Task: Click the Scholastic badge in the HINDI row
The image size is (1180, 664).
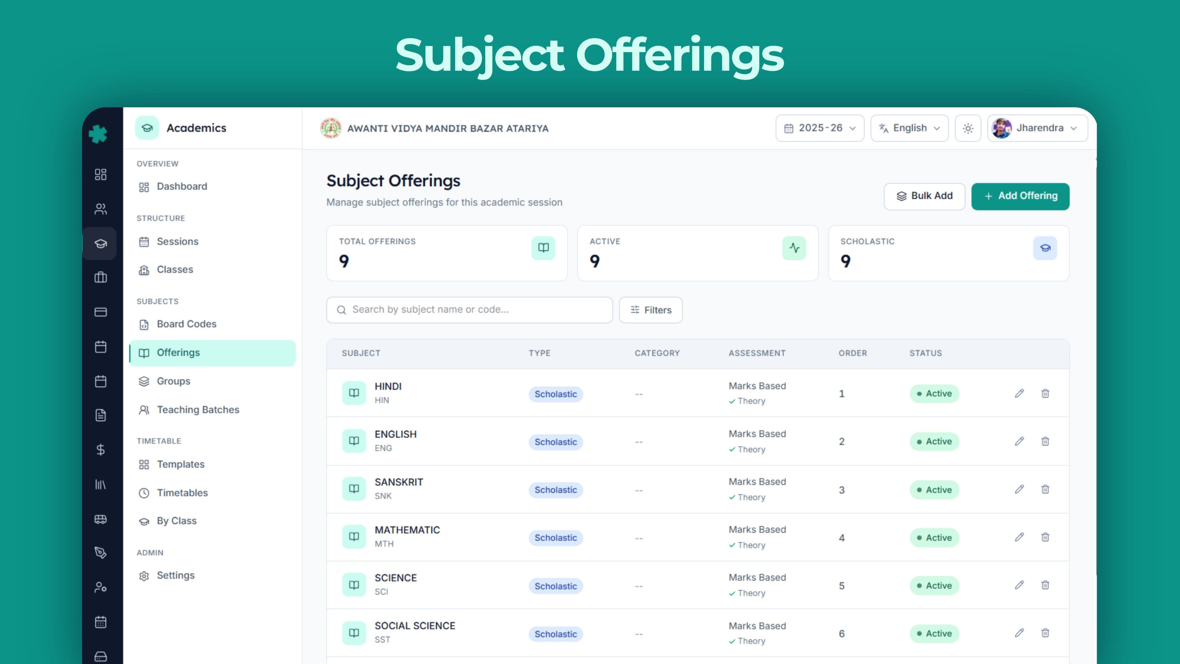Action: 556,394
